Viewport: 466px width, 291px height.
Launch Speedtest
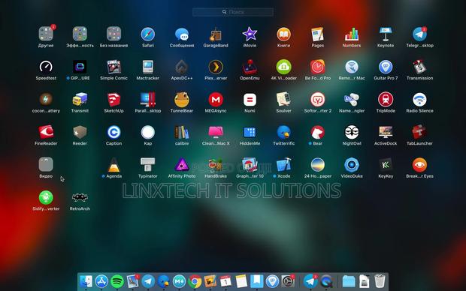coord(46,67)
